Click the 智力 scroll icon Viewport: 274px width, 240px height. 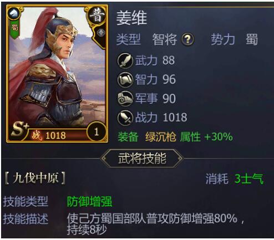(x=125, y=80)
